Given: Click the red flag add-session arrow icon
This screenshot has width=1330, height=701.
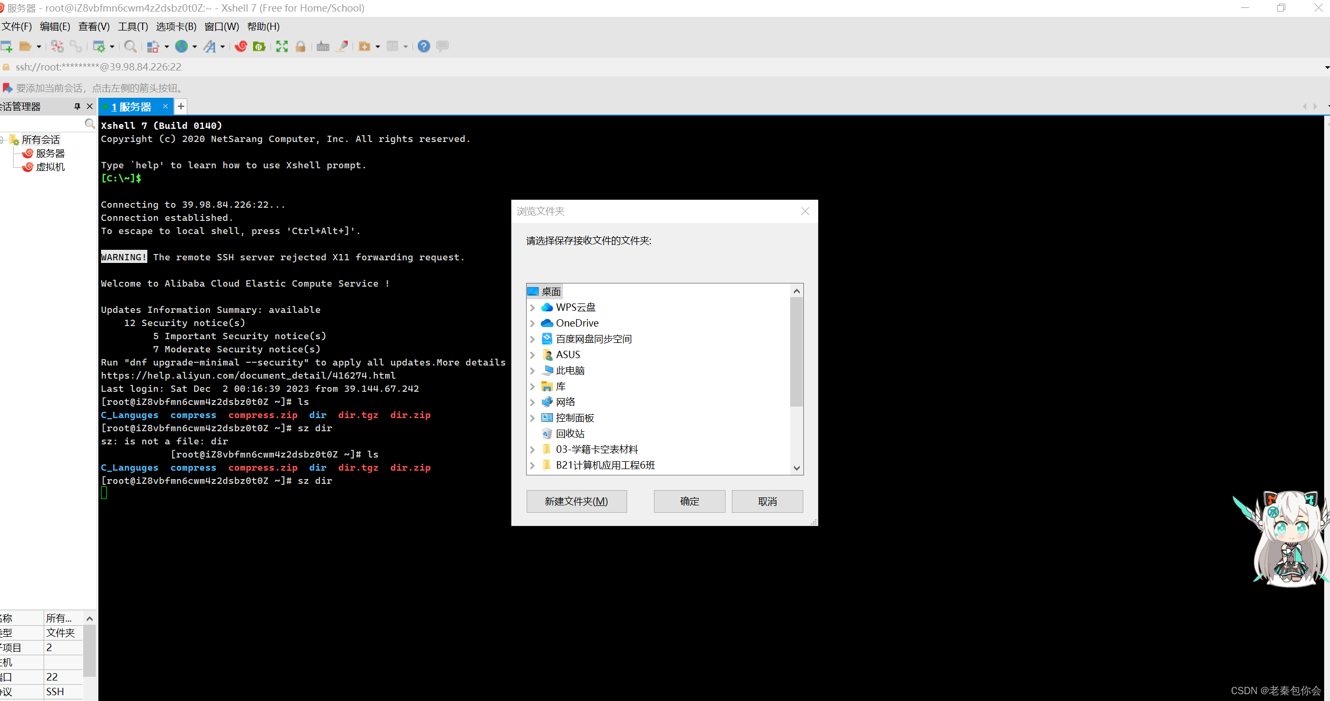Looking at the screenshot, I should [7, 88].
